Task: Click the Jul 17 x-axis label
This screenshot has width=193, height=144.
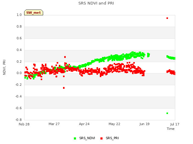Action: [x=175, y=124]
